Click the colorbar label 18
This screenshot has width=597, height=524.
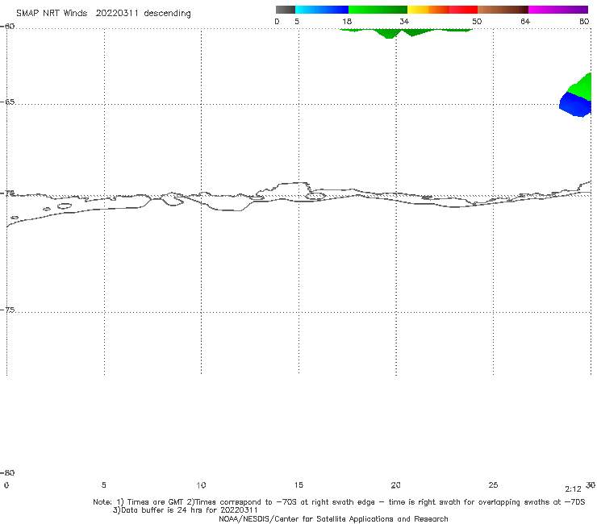(347, 22)
